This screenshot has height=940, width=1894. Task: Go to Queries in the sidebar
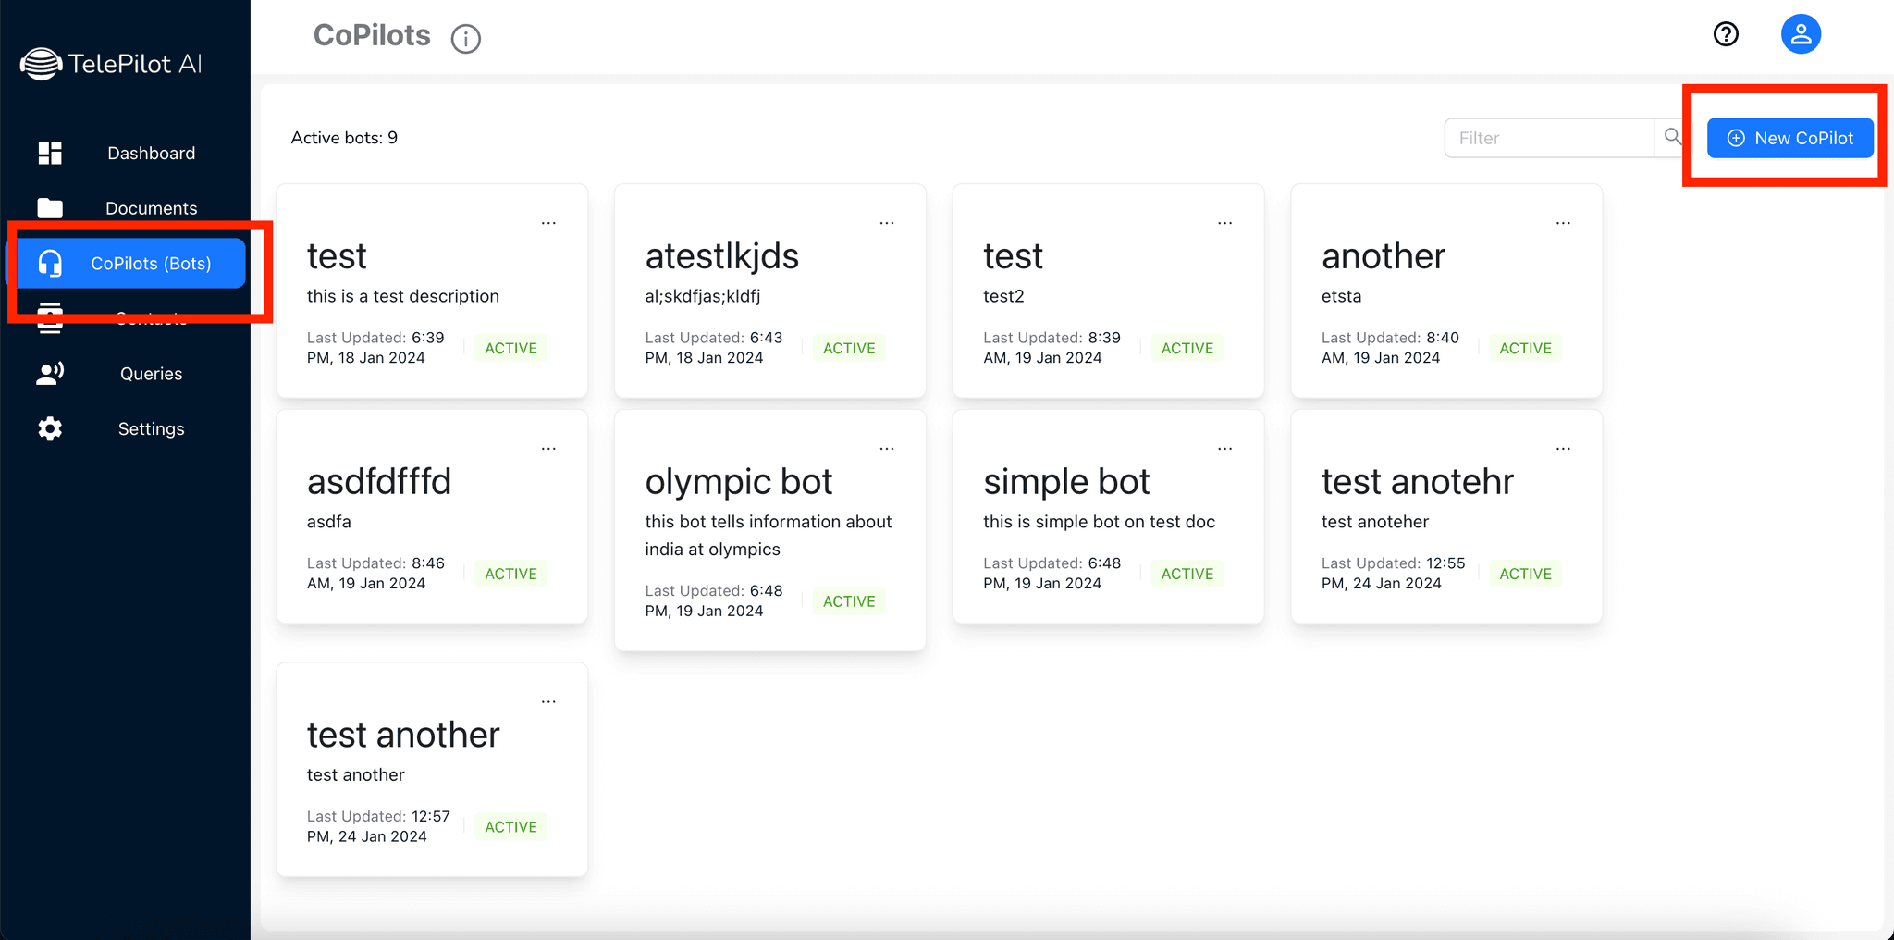click(151, 374)
